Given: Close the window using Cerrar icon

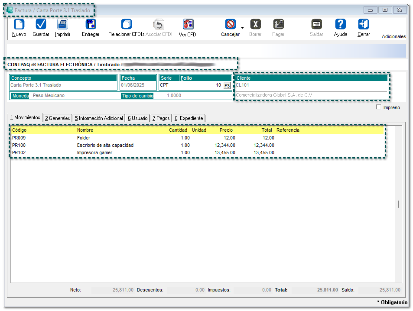Looking at the screenshot, I should (x=363, y=25).
